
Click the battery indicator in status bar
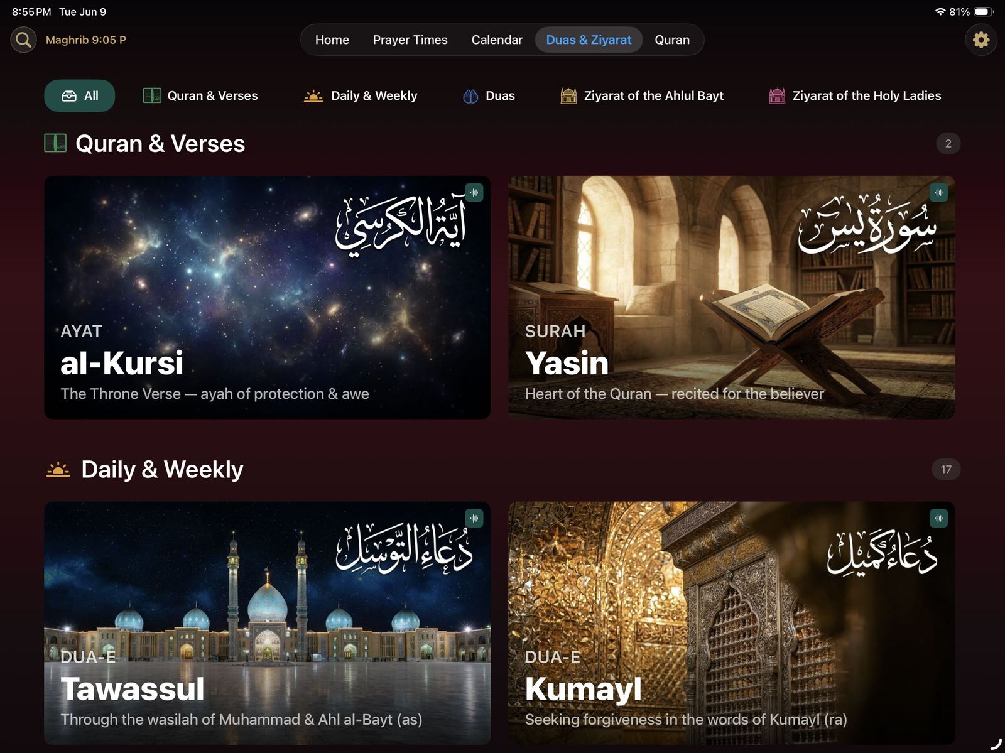pos(984,12)
